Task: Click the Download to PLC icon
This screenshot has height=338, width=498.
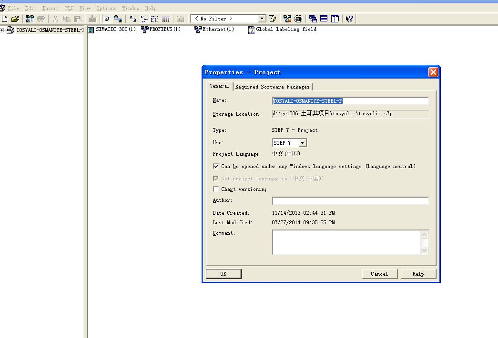Action: coord(92,19)
